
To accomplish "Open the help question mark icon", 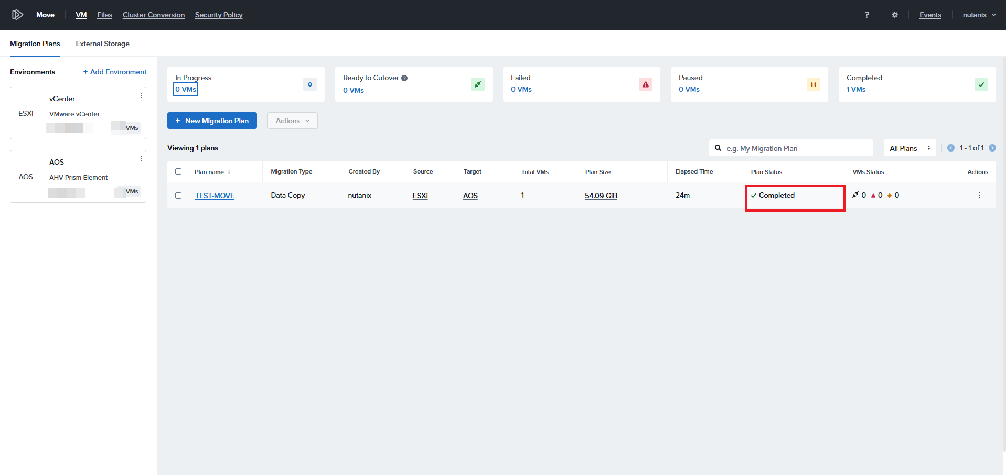I will coord(866,15).
